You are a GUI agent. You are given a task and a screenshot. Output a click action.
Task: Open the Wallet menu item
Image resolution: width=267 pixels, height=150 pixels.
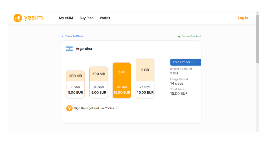click(105, 18)
